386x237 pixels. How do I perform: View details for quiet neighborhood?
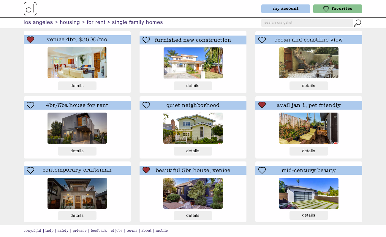pyautogui.click(x=193, y=151)
